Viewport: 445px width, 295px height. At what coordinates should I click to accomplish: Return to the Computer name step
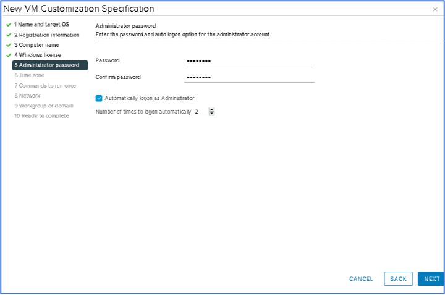[36, 45]
